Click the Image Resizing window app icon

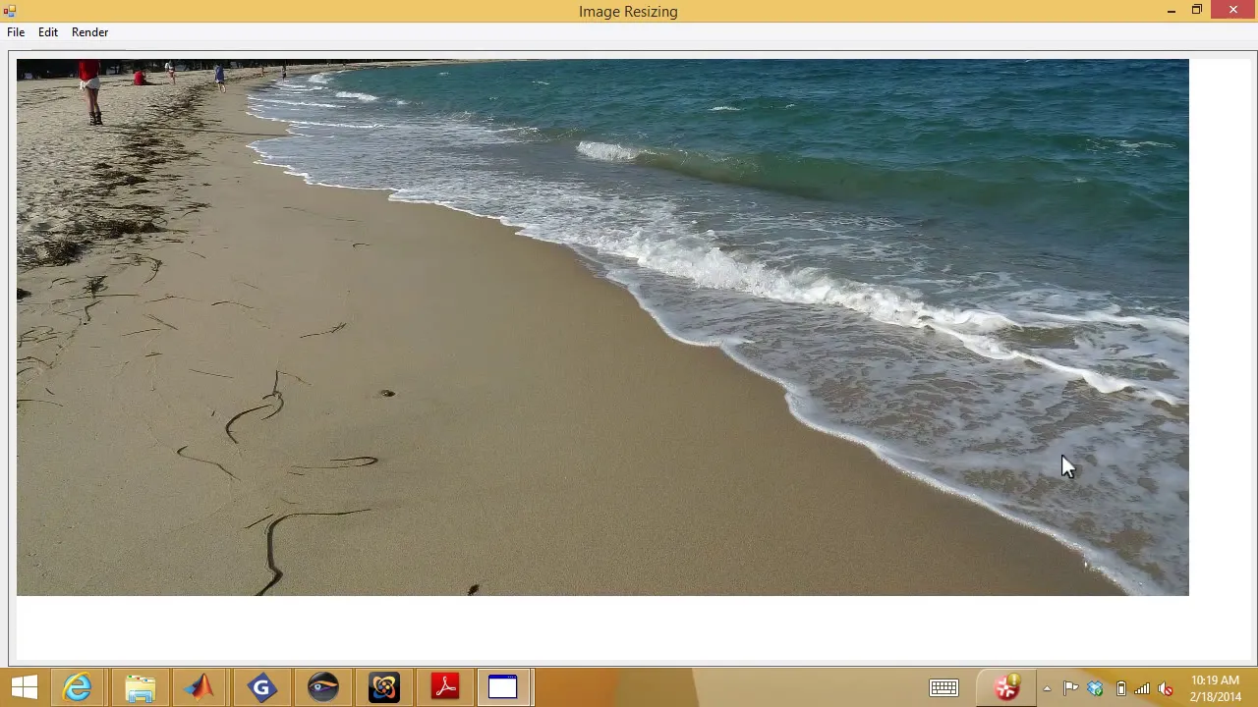click(10, 11)
